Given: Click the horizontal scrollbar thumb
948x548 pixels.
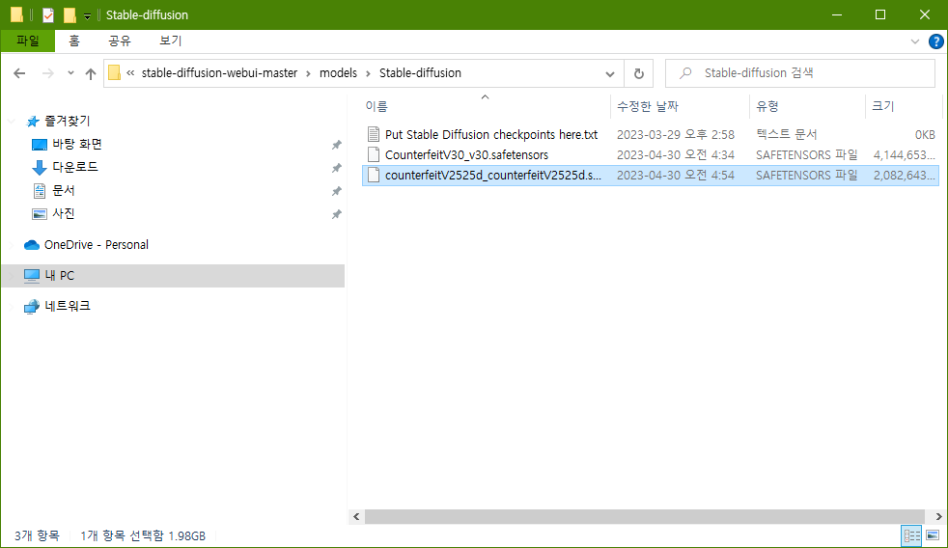Looking at the screenshot, I should coord(645,516).
